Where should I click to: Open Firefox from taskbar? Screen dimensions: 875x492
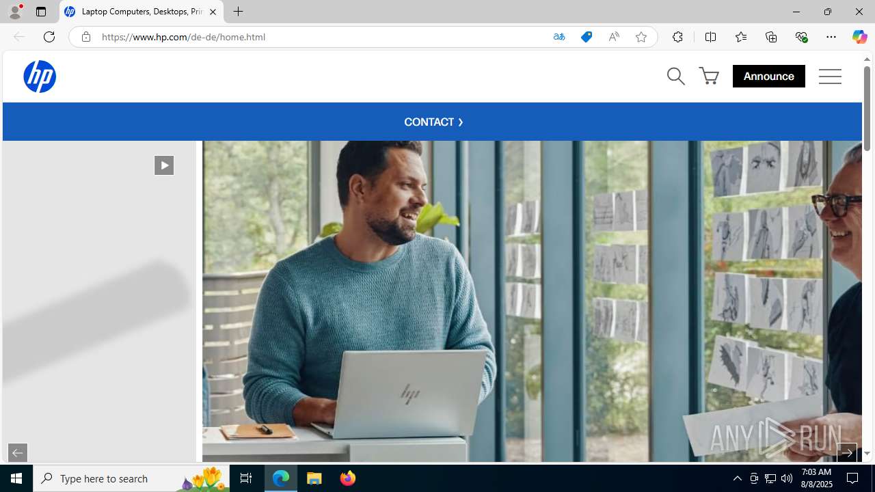tap(348, 478)
